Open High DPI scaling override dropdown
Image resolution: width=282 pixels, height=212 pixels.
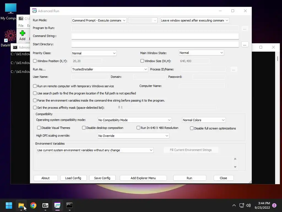[133, 136]
